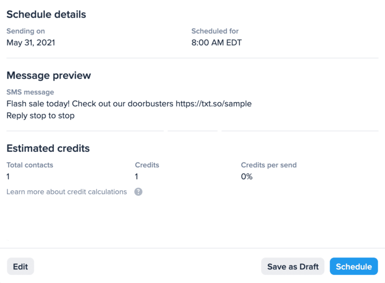Open the Learn more about credit calculations link
This screenshot has width=385, height=283.
pyautogui.click(x=67, y=192)
